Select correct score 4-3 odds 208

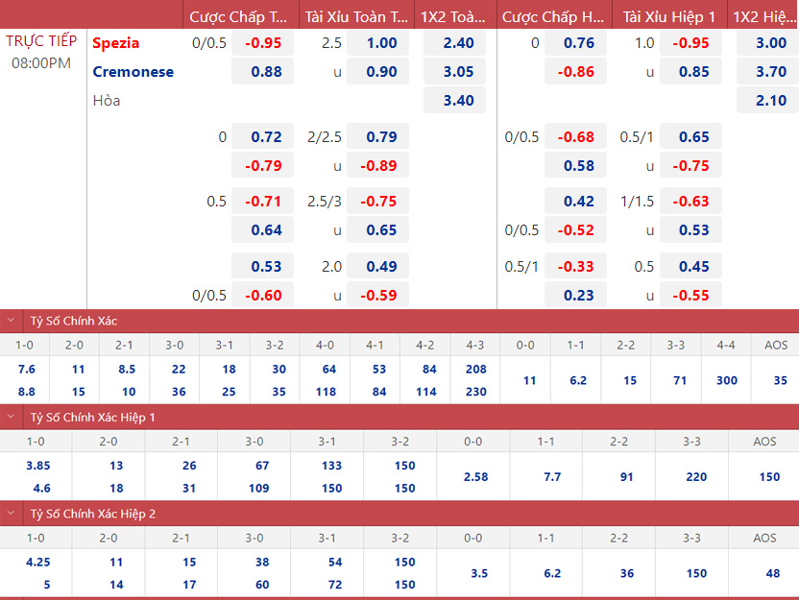[x=474, y=369]
